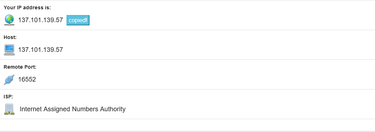This screenshot has width=375, height=132.
Task: Click the word "Assigned" in the ISP name
Action: coord(55,109)
